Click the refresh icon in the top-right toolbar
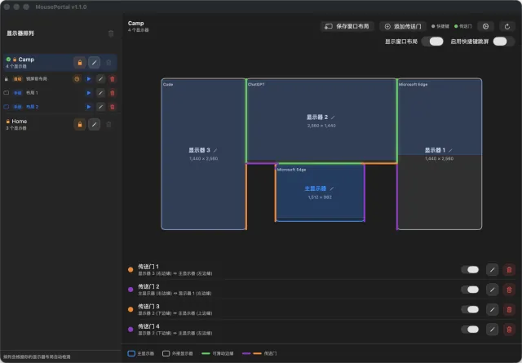The image size is (522, 363). click(x=507, y=26)
